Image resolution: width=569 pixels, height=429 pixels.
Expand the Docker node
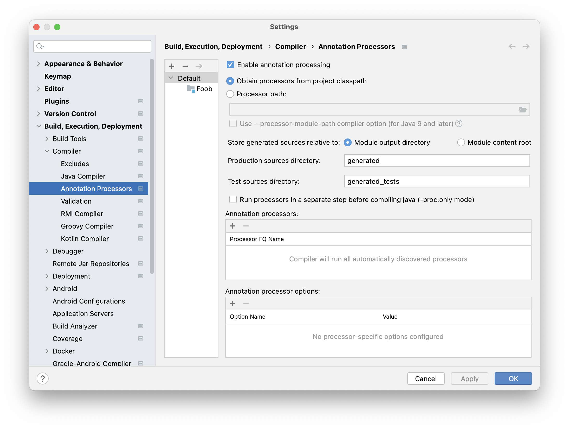pyautogui.click(x=47, y=351)
